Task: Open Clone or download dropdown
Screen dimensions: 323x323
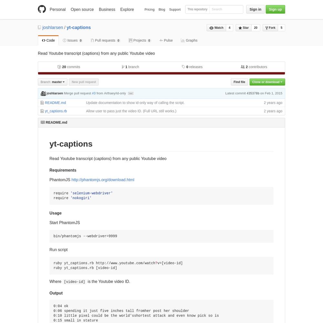Action: pyautogui.click(x=267, y=82)
